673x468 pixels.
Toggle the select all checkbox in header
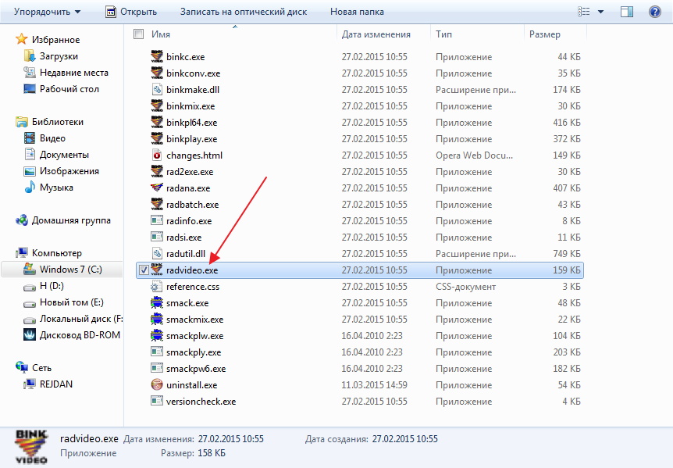[x=138, y=34]
